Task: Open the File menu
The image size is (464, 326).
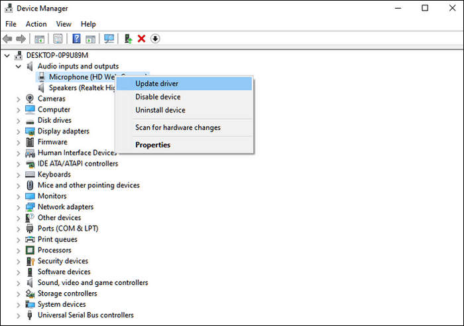Action: [11, 24]
